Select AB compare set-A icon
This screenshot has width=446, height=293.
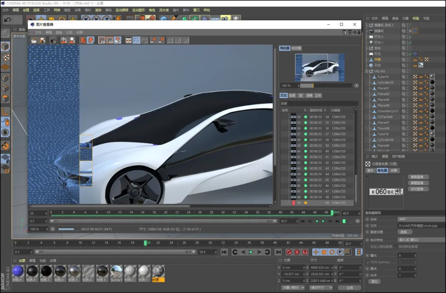point(154,40)
